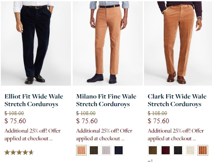Choose the brown swatch for Clark Fit

point(153,150)
